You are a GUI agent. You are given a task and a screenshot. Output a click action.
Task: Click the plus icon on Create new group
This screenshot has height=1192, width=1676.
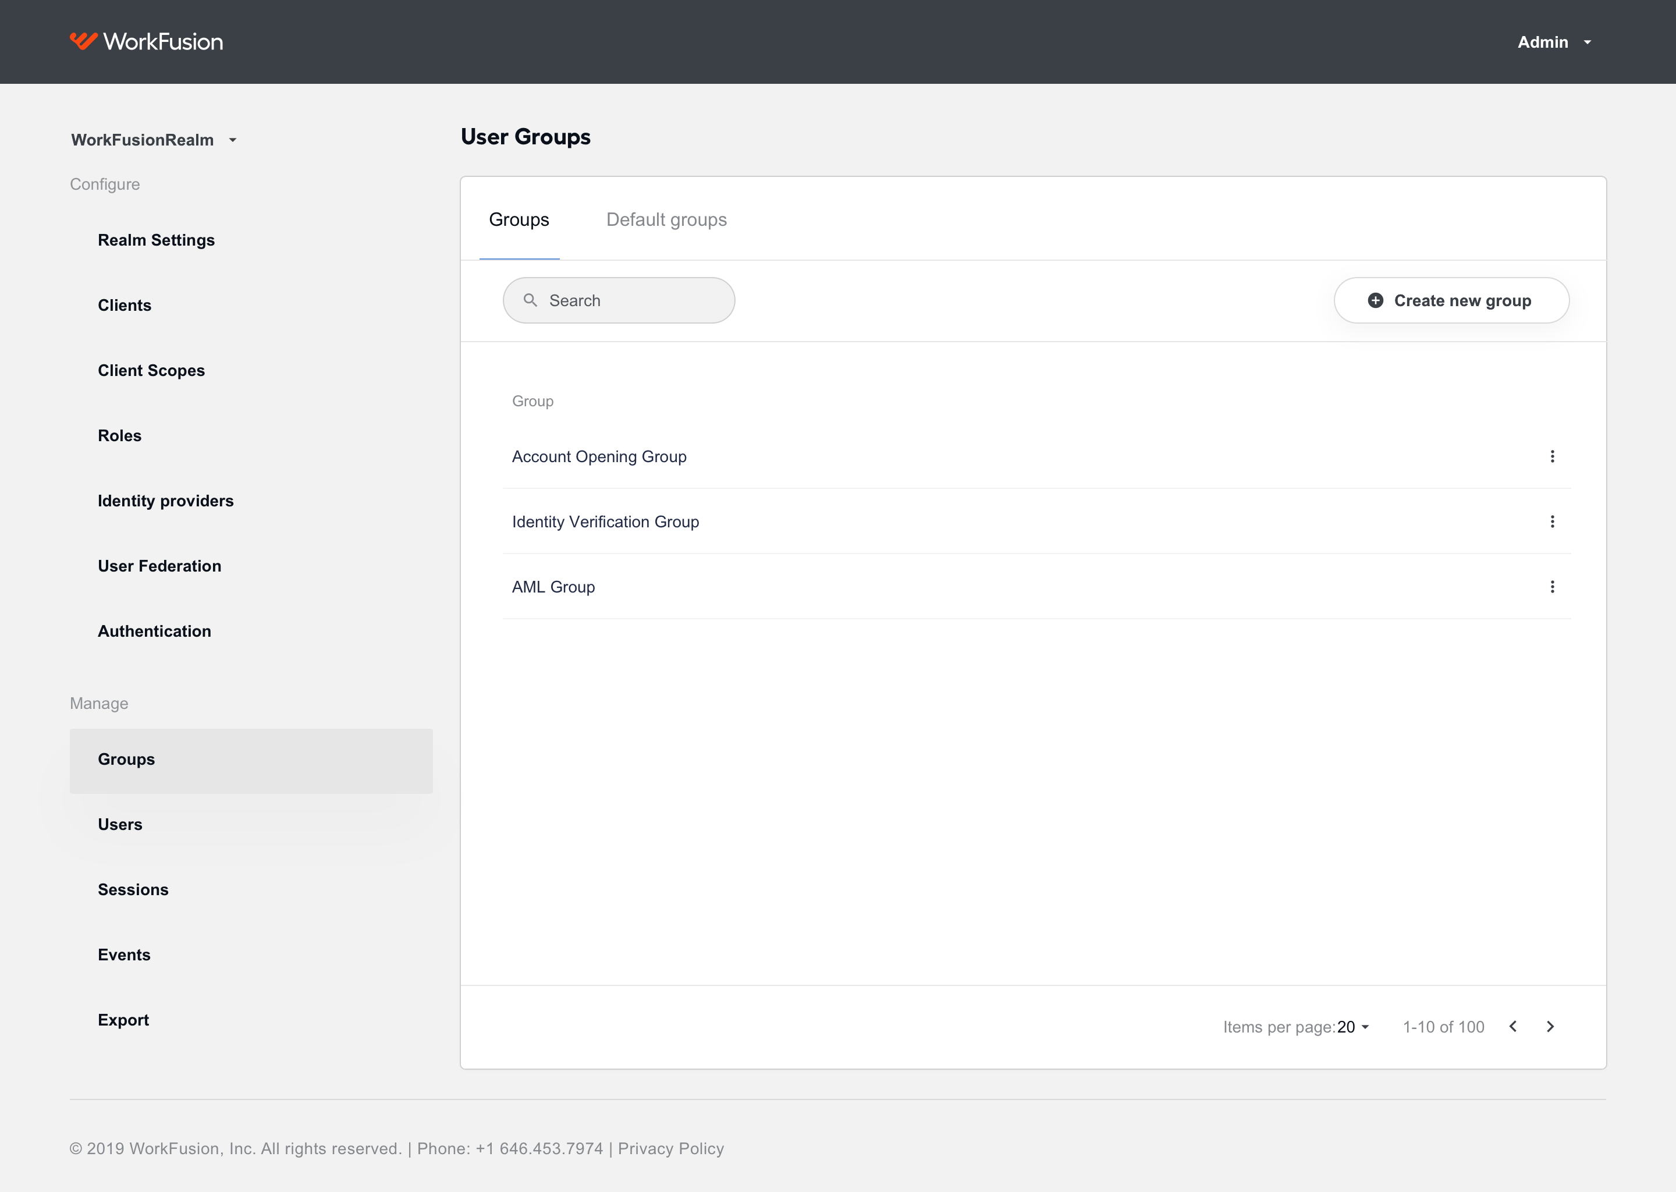[1375, 300]
